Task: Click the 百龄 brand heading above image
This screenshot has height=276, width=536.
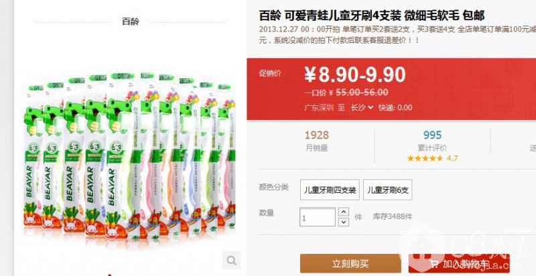Action: click(x=131, y=21)
